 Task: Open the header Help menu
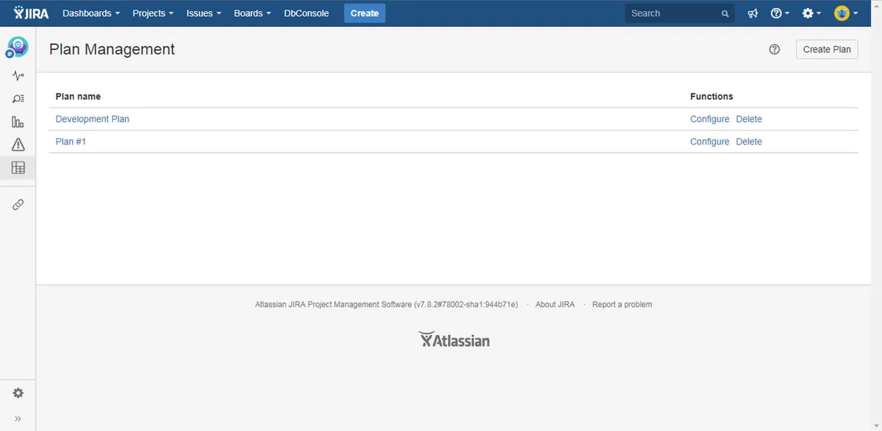(780, 13)
